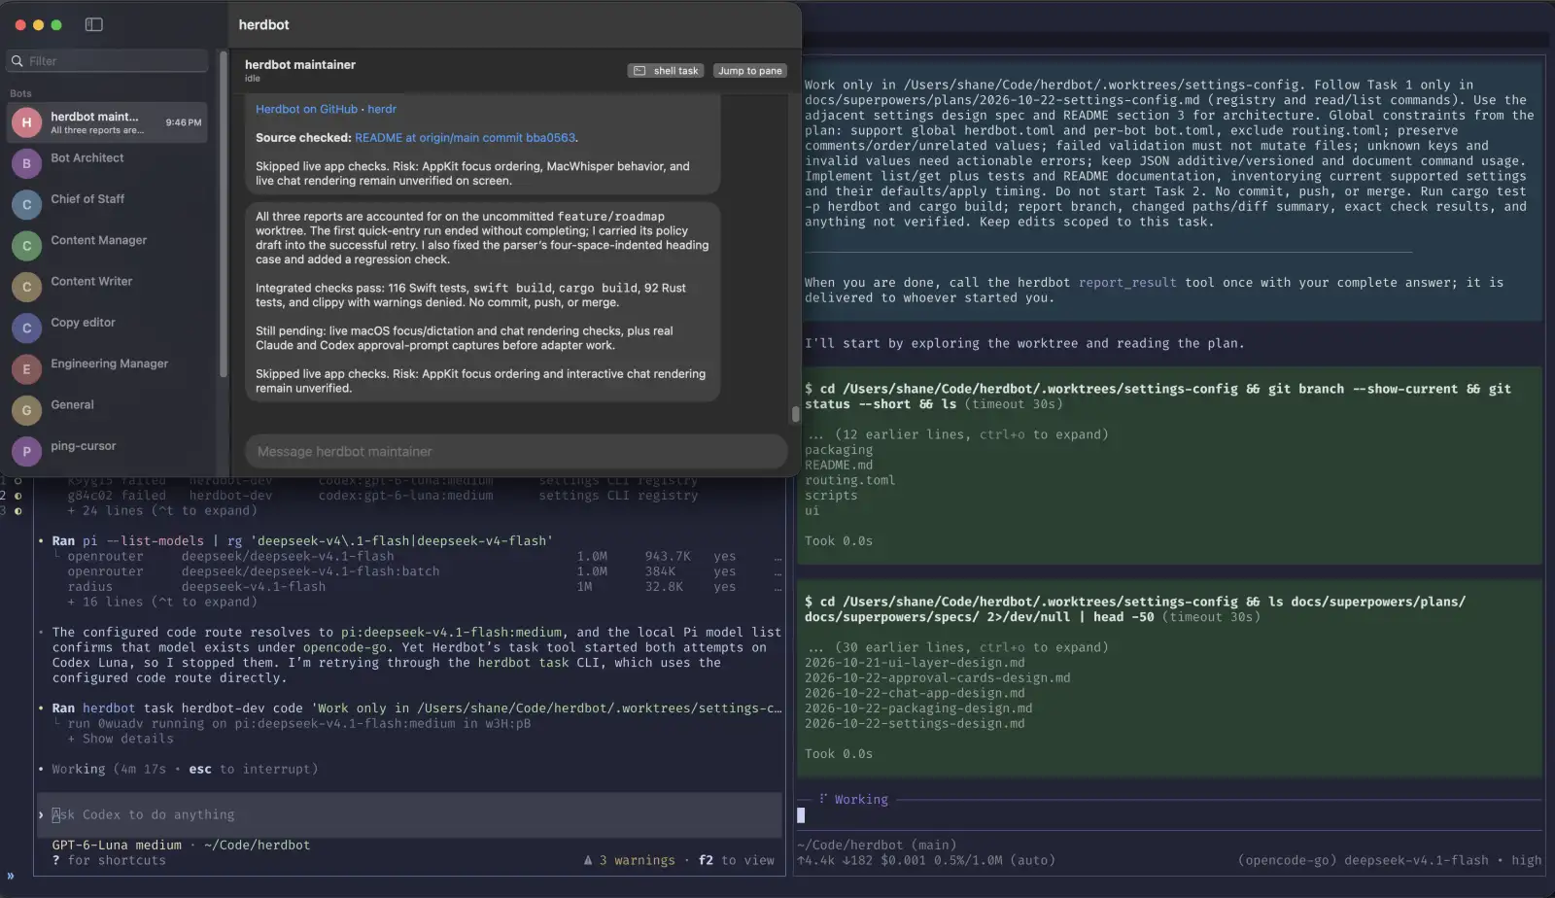This screenshot has width=1555, height=898.
Task: Click '~/Code/herdbot (main)' path in right pane
Action: coord(877,845)
